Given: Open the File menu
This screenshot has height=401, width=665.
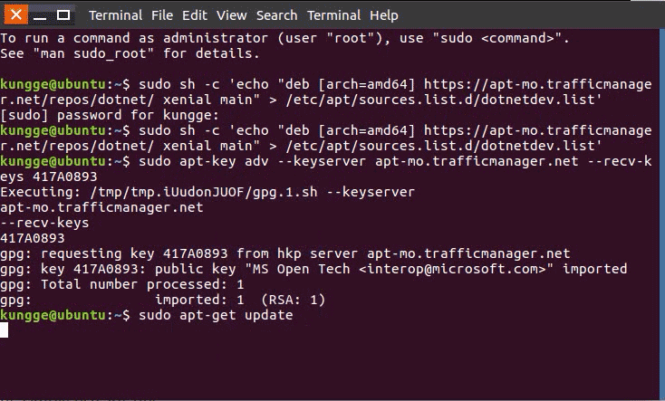Looking at the screenshot, I should coord(162,15).
